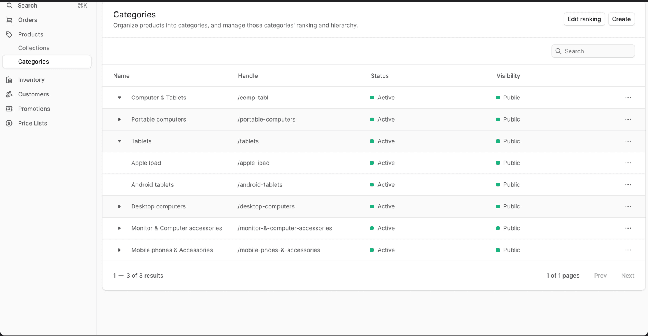Screen dimensions: 648x336
Task: Click the Orders cart icon in sidebar
Action: click(9, 20)
